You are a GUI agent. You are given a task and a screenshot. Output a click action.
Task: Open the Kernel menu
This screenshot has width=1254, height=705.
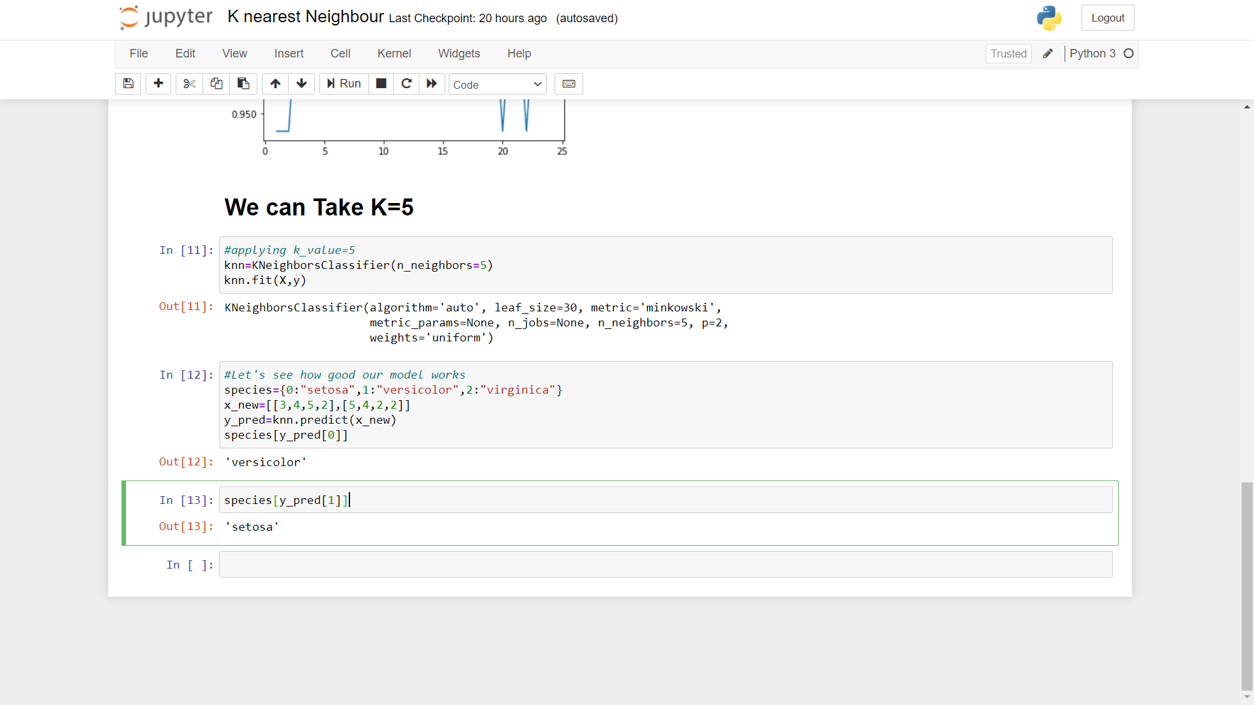pyautogui.click(x=394, y=54)
